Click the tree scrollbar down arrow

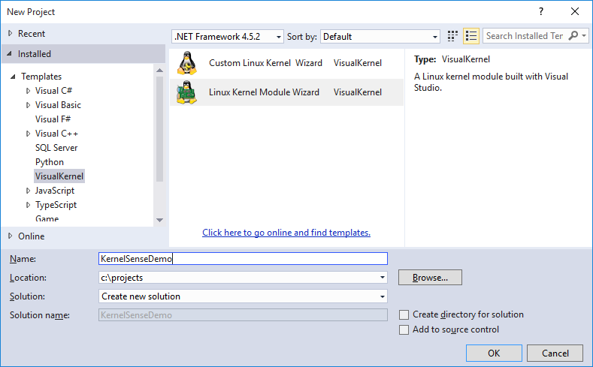pos(159,220)
